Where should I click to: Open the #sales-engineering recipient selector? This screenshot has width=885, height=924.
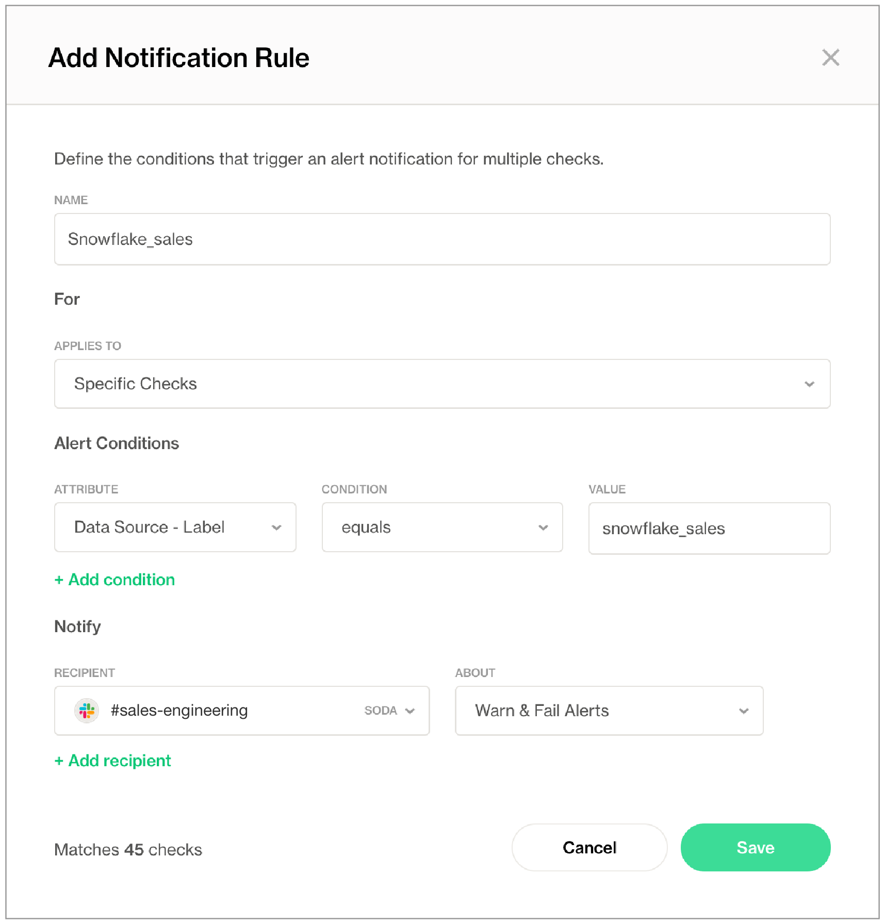[241, 711]
